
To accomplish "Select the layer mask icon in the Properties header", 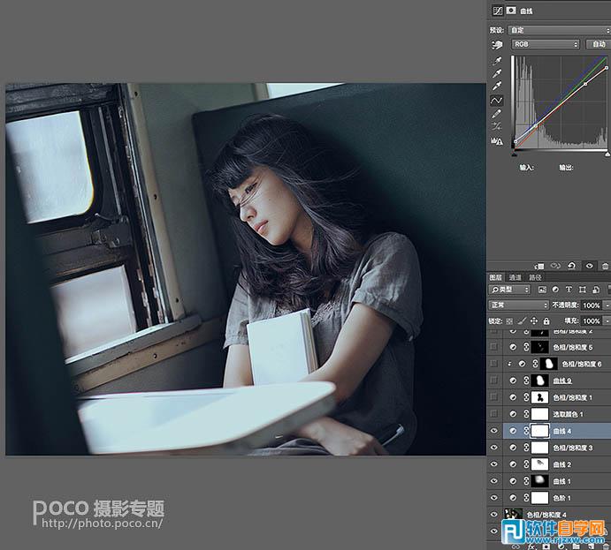I will click(511, 11).
